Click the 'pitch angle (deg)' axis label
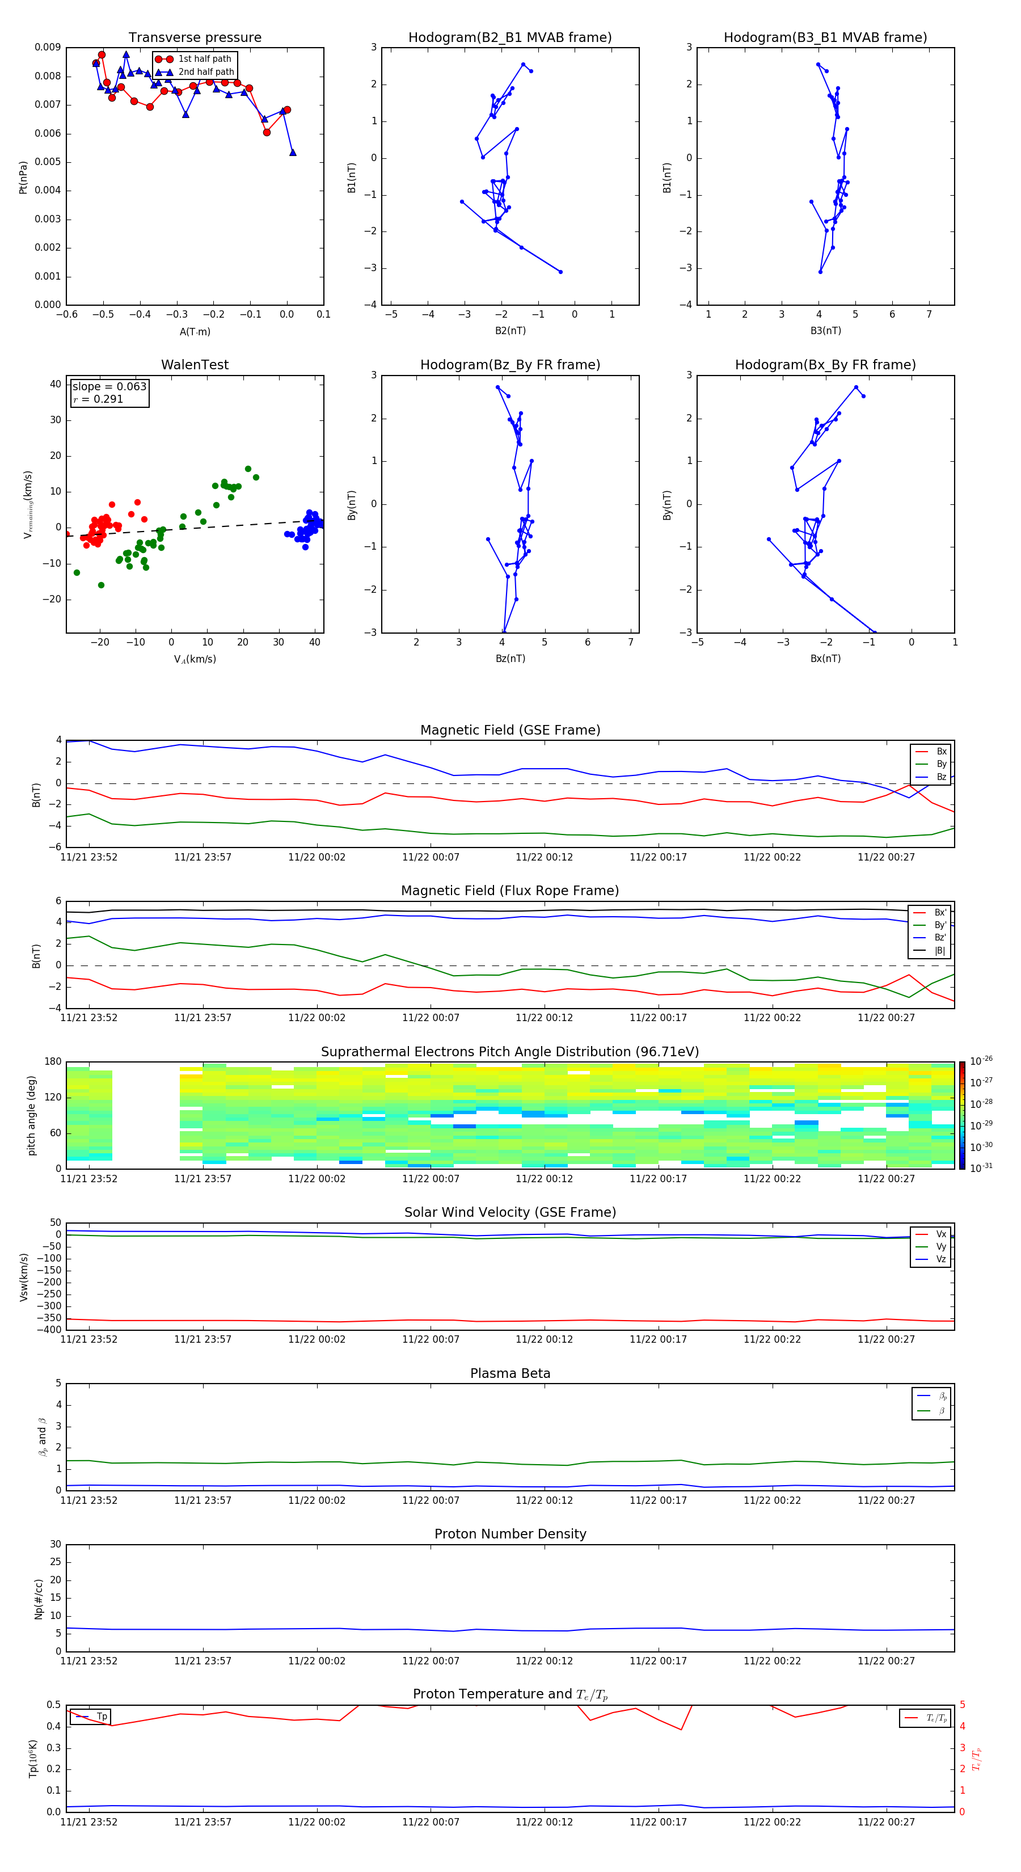This screenshot has width=1021, height=1872. click(31, 1115)
